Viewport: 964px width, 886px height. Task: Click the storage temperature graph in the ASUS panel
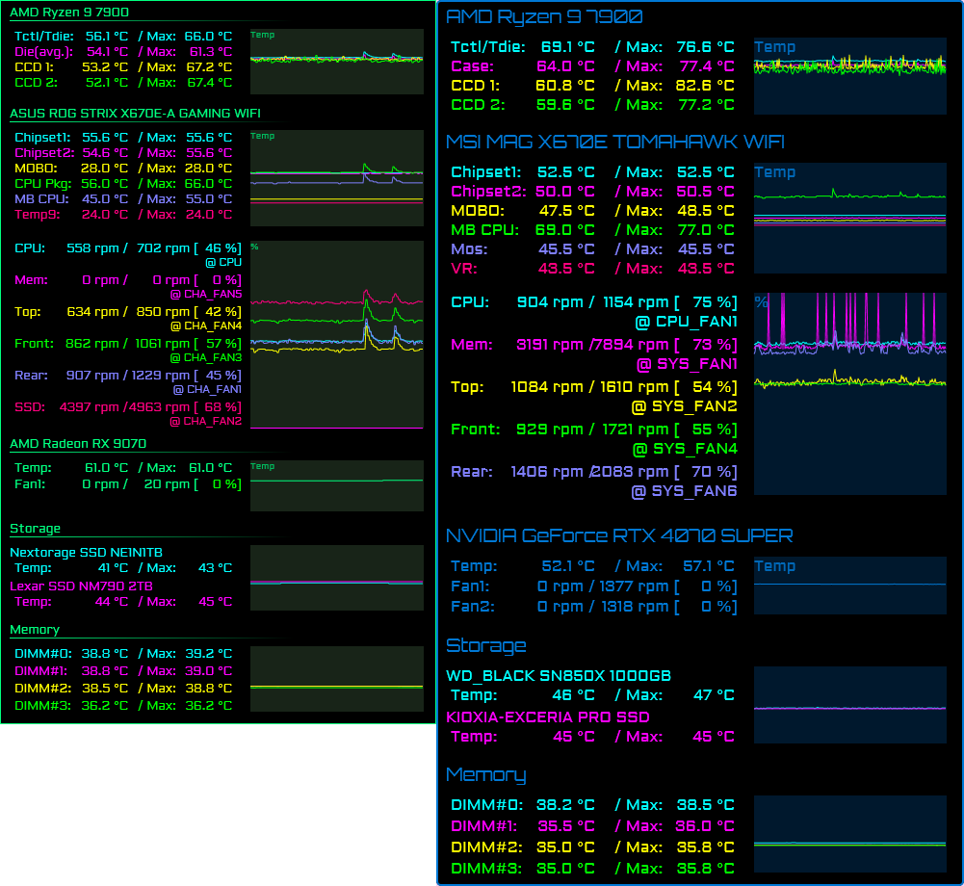[337, 578]
